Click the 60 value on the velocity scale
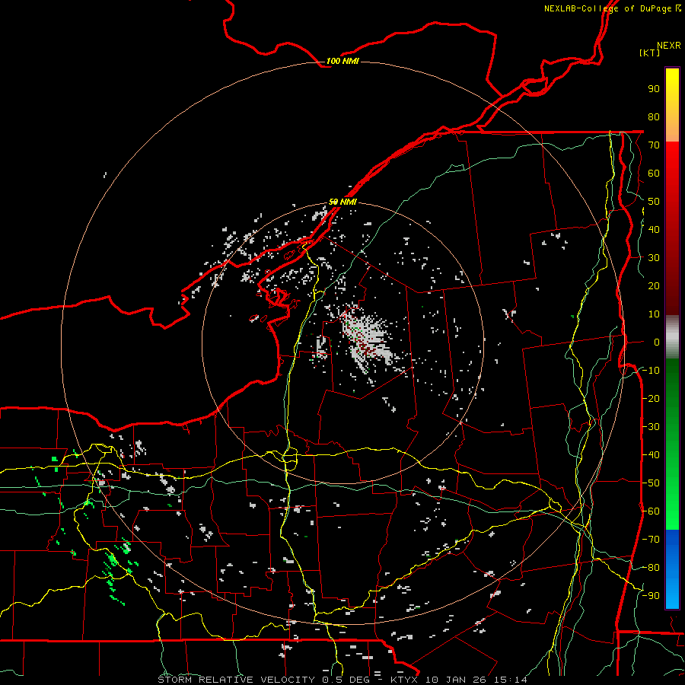Viewport: 685px width, 685px height. click(654, 173)
